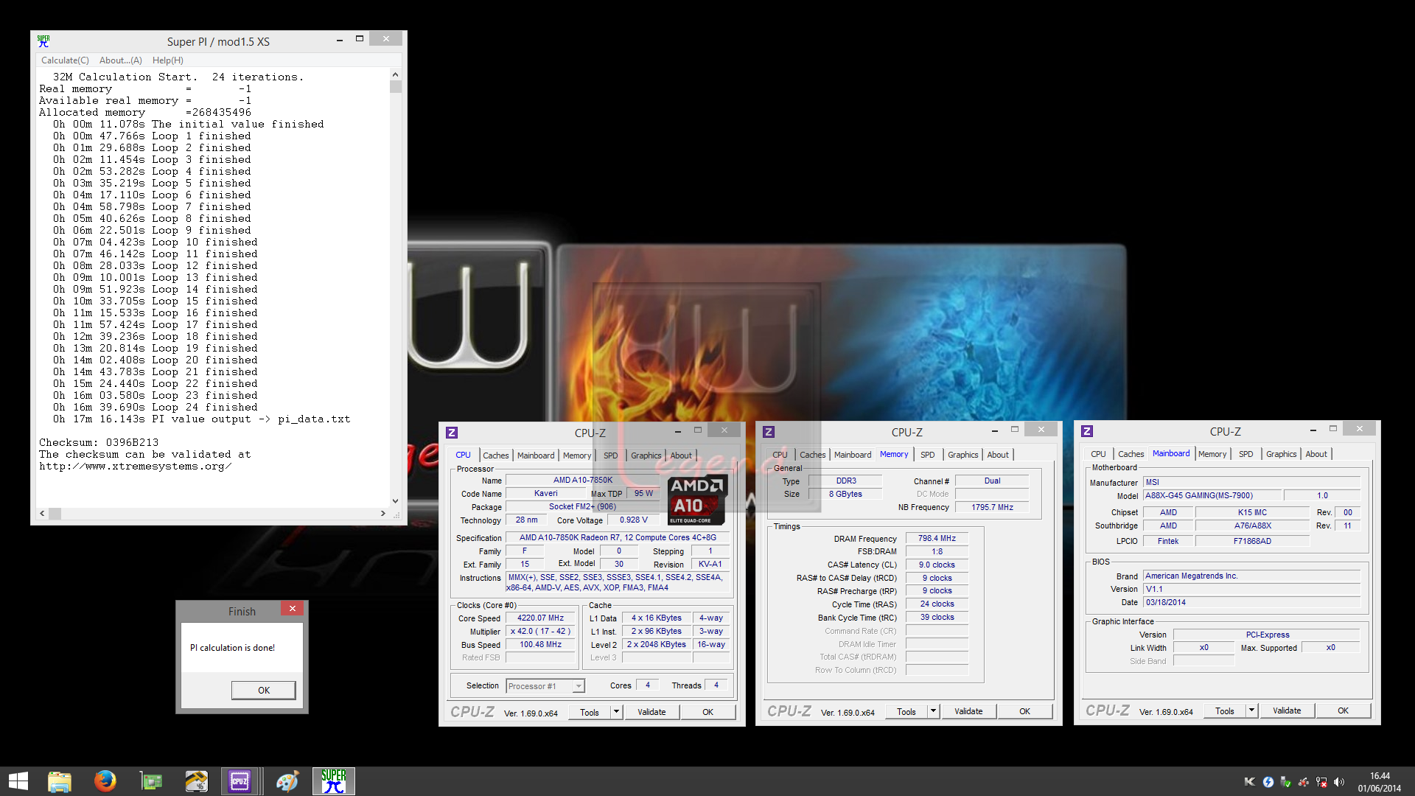Viewport: 1415px width, 796px height.
Task: Click the Safely Remove Hardware tray icon
Action: point(1285,782)
